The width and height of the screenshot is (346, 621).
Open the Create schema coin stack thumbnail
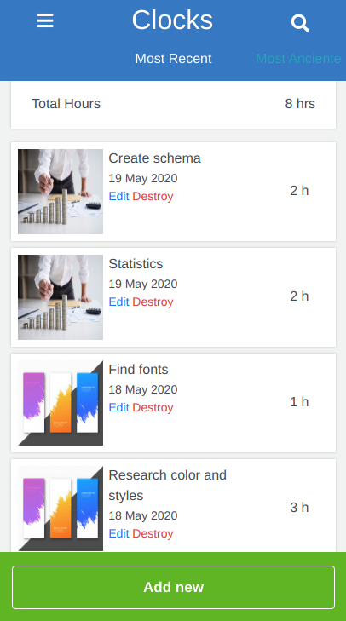click(x=61, y=192)
